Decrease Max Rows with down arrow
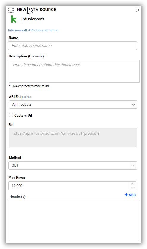The height and width of the screenshot is (249, 147). click(x=132, y=188)
